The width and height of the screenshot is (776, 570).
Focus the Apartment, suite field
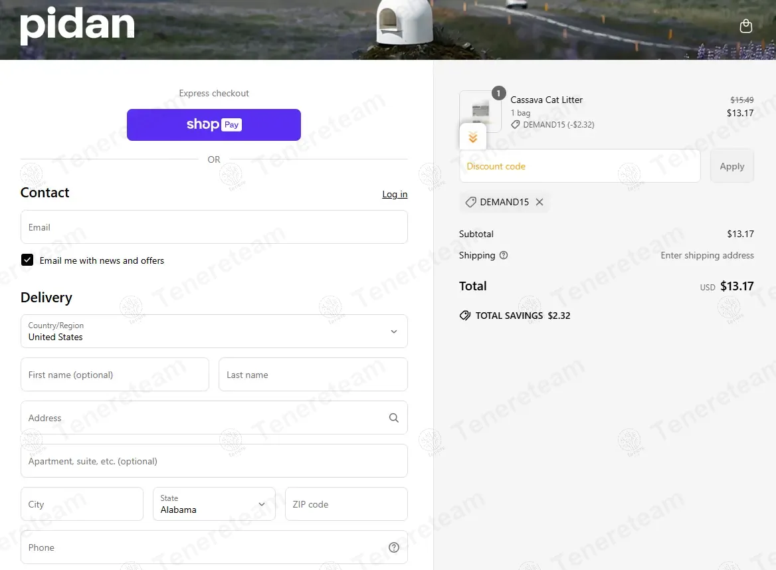coord(214,460)
